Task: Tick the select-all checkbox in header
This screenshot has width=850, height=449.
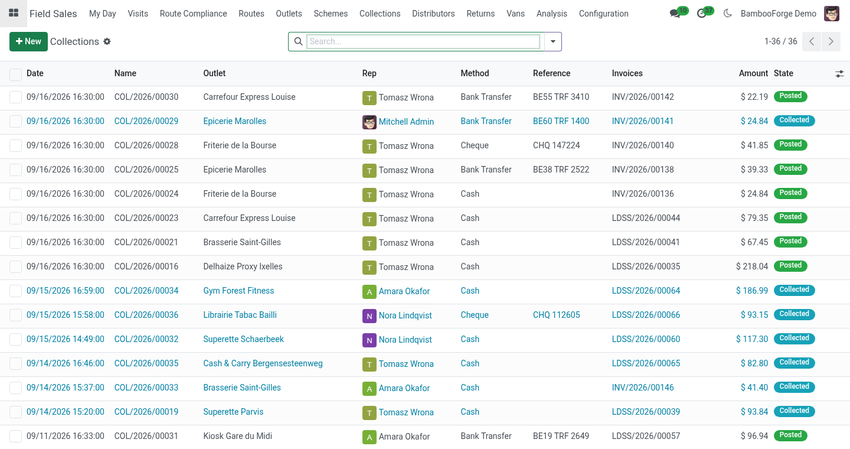Action: click(16, 74)
